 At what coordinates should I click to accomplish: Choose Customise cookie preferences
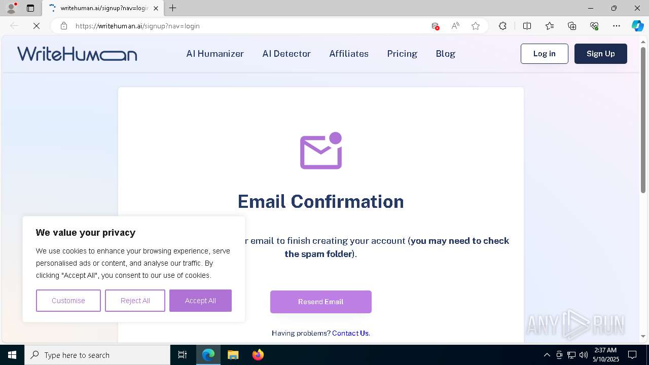coord(68,301)
